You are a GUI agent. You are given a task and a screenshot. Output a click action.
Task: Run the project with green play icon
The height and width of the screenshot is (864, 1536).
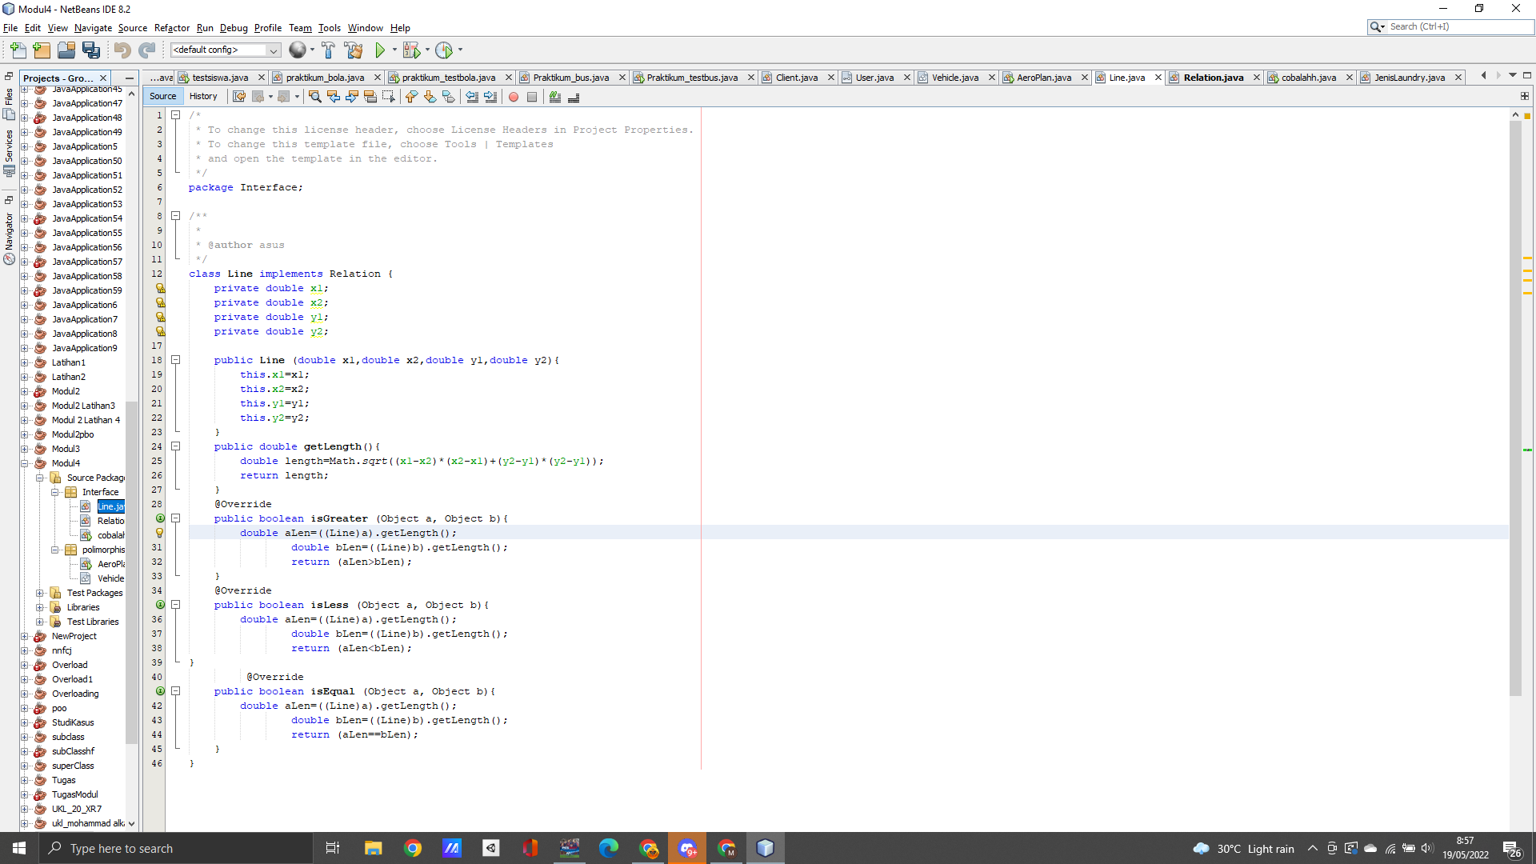coord(380,50)
